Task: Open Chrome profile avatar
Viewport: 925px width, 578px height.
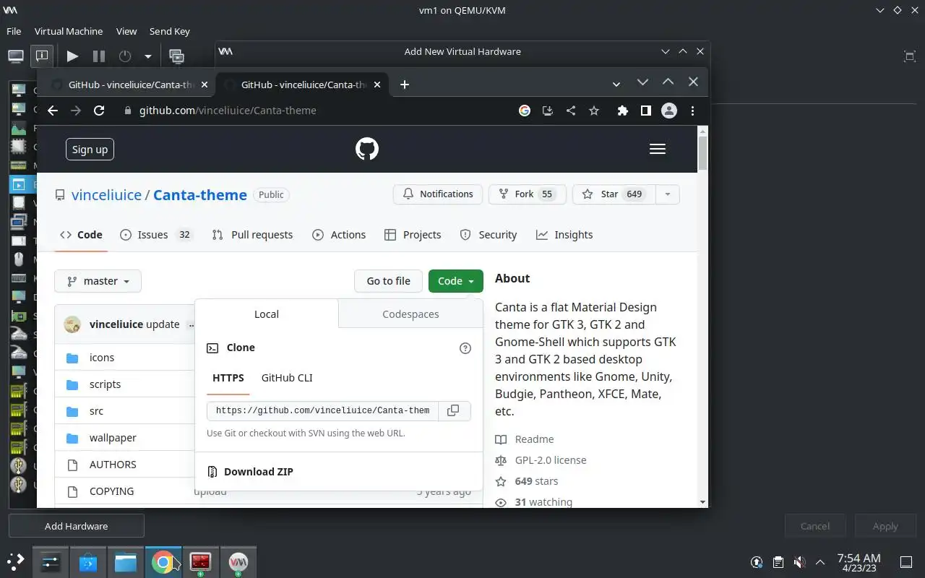Action: (x=669, y=111)
